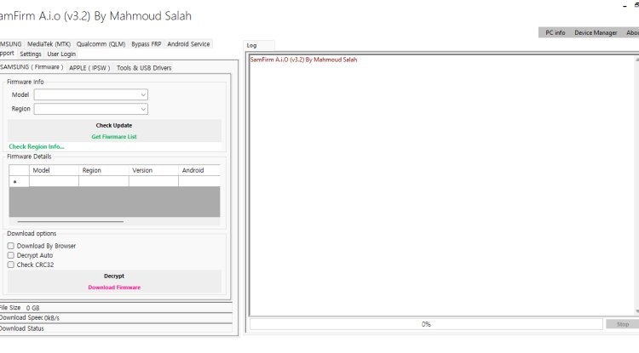Go to the User Login tab
The image size is (639, 353).
pos(61,54)
